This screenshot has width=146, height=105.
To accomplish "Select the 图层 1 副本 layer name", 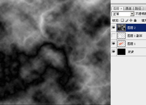I will 135,36.
